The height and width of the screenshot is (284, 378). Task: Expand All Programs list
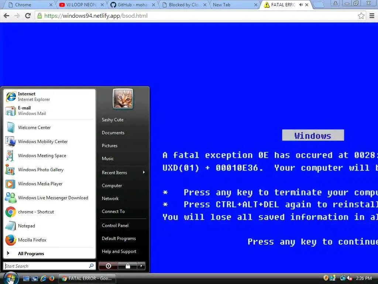49,254
